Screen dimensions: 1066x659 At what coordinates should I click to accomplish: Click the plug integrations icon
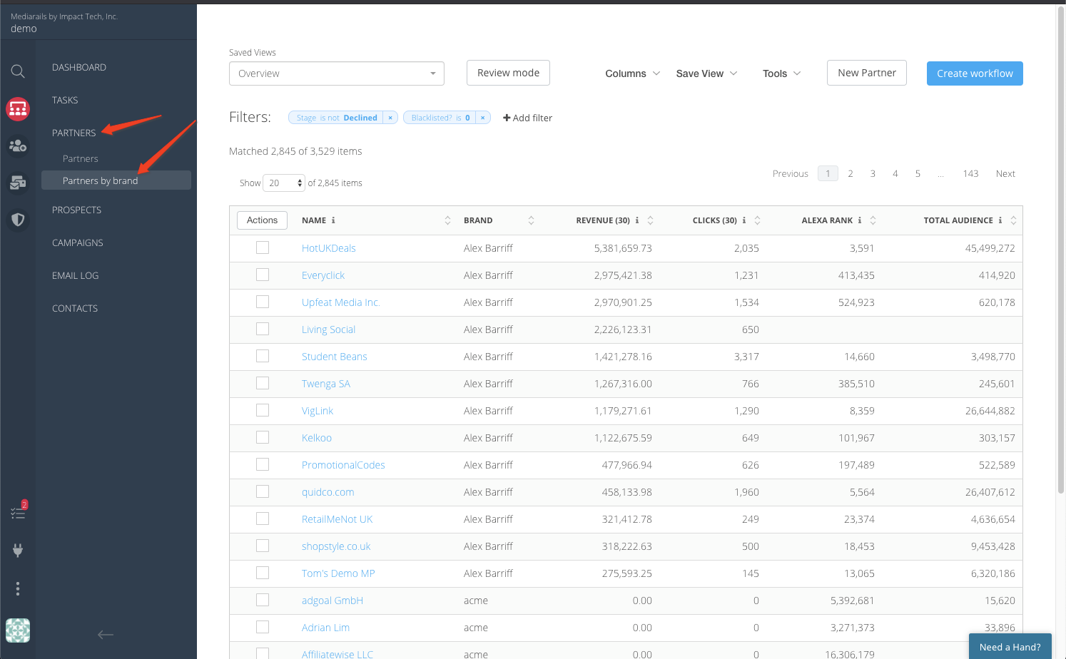(18, 550)
